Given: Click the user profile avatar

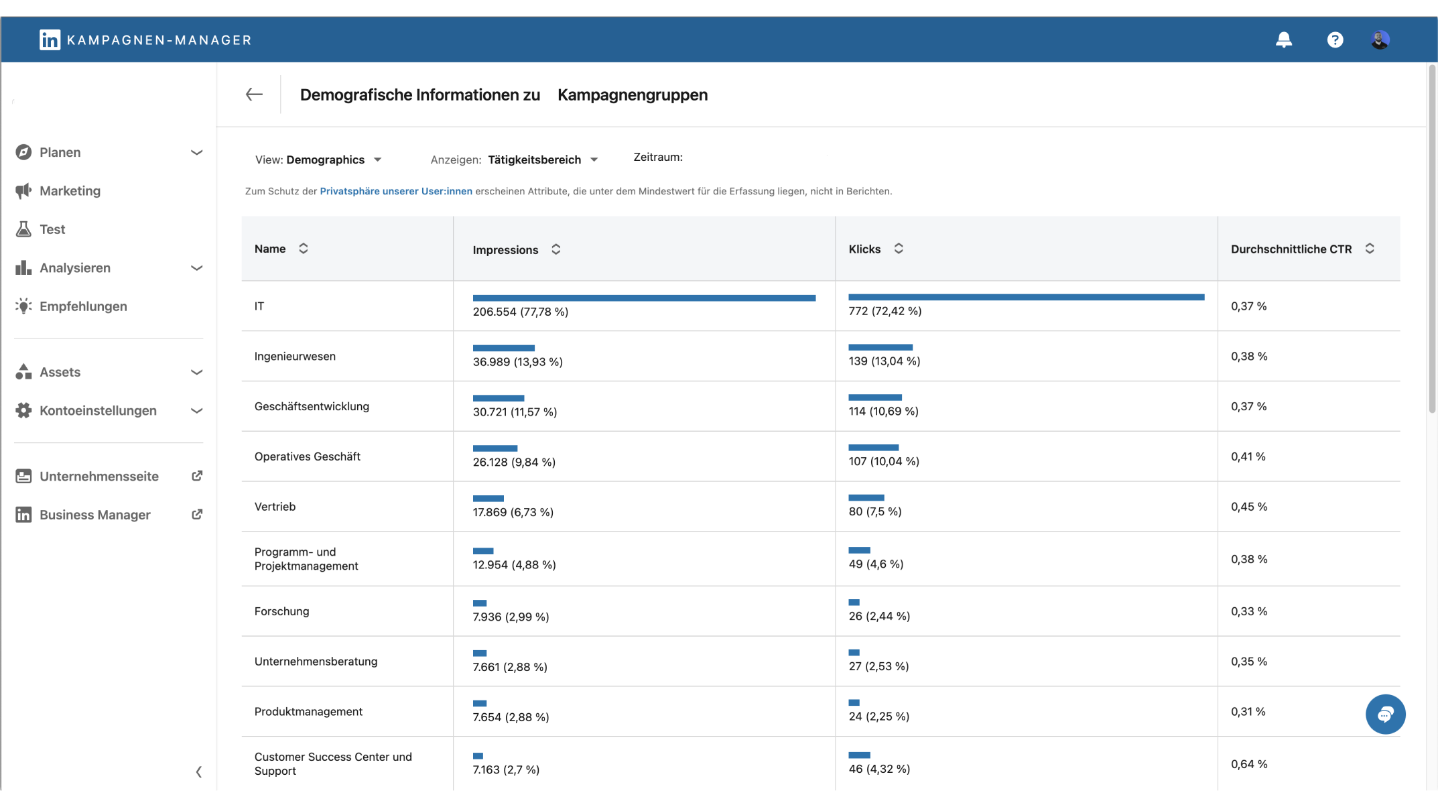Looking at the screenshot, I should (1379, 40).
